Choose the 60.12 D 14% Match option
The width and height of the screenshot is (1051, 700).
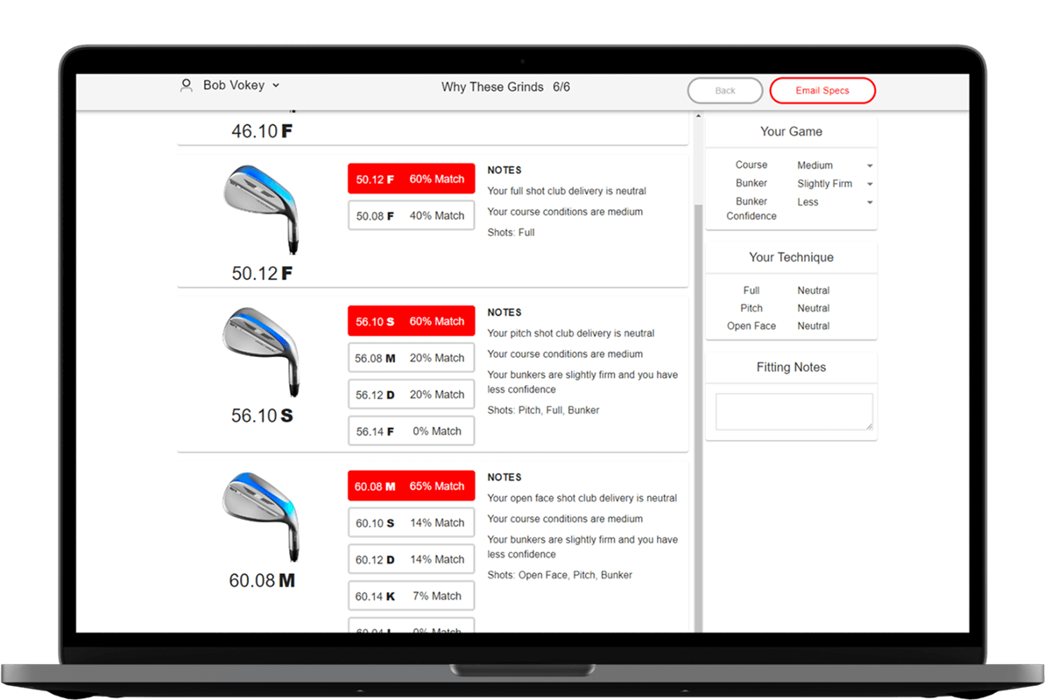click(x=412, y=559)
